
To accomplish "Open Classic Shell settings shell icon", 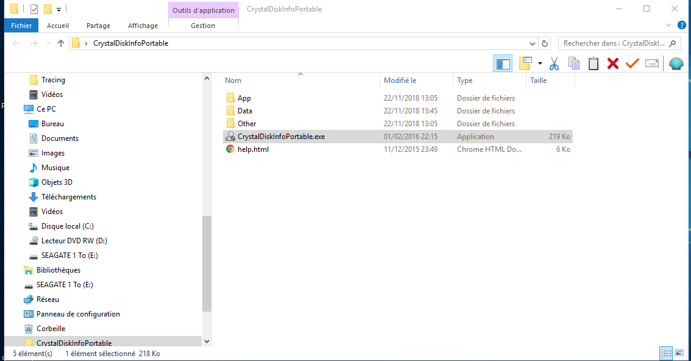I will (x=676, y=63).
